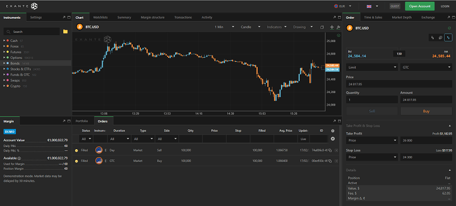Switch to the Market Depth tab
The height and width of the screenshot is (206, 456).
point(402,18)
